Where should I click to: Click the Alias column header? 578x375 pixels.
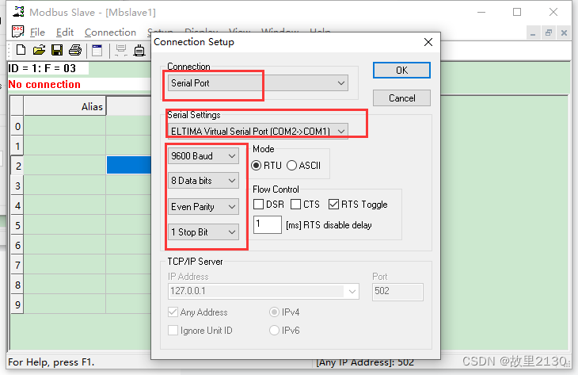(65, 107)
